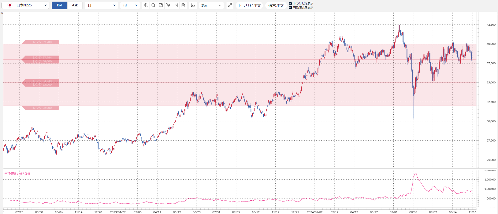
Task: Switch price to Ask
Action: click(x=75, y=5)
